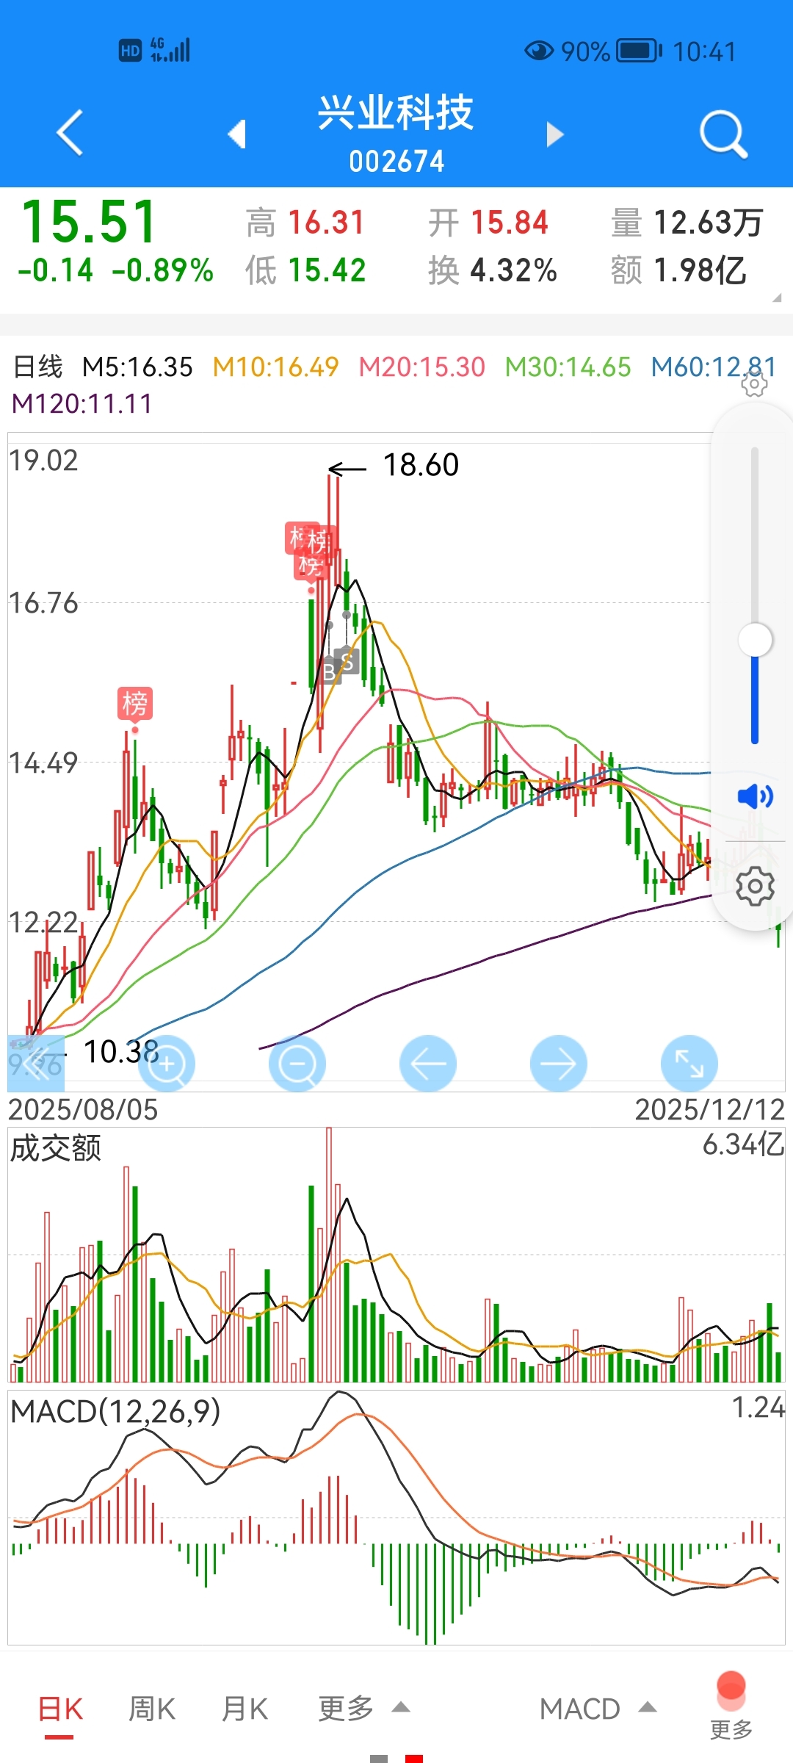Open moving average settings gear
The width and height of the screenshot is (793, 1763).
tap(754, 383)
